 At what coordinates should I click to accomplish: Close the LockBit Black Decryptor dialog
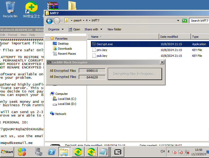click(x=162, y=62)
